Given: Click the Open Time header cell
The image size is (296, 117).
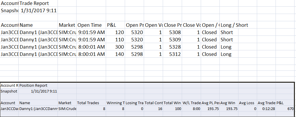Looking at the screenshot, I should [x=91, y=25].
